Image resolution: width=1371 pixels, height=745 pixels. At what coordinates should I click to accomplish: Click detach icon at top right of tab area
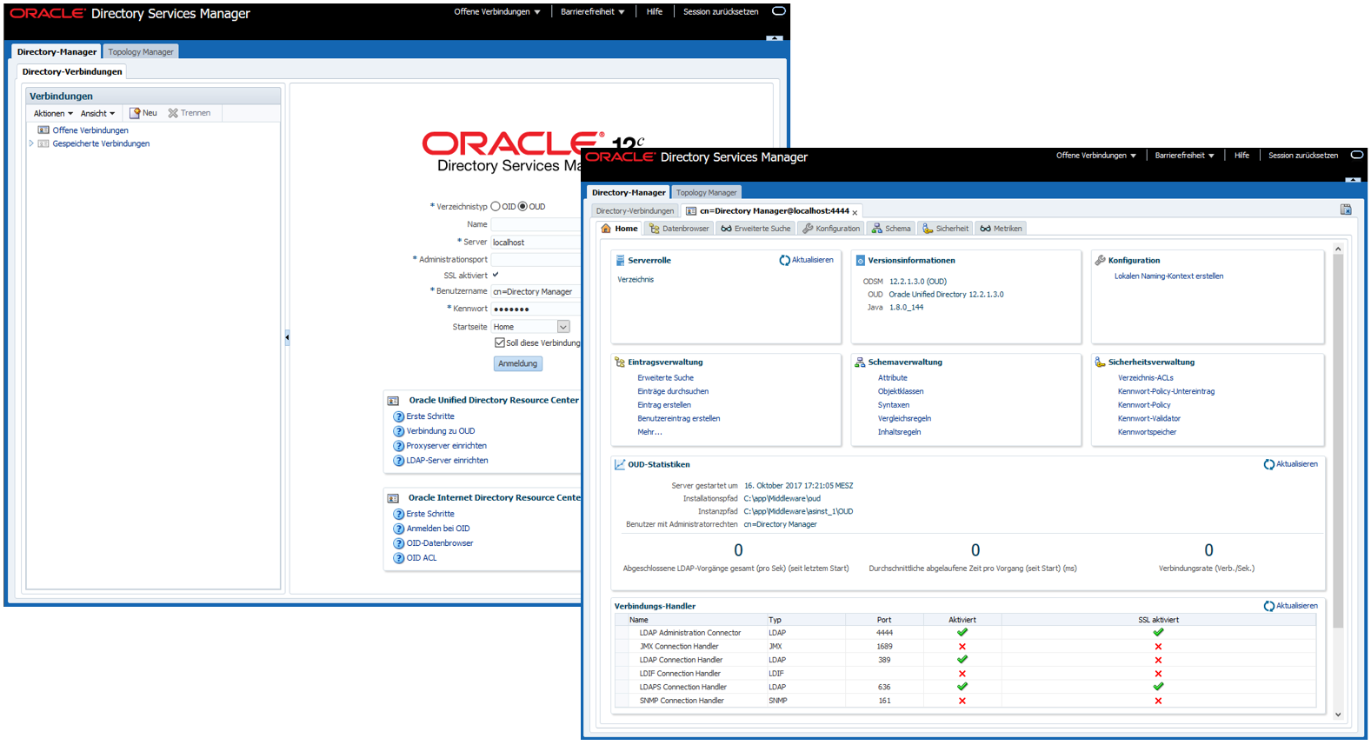(x=1346, y=210)
